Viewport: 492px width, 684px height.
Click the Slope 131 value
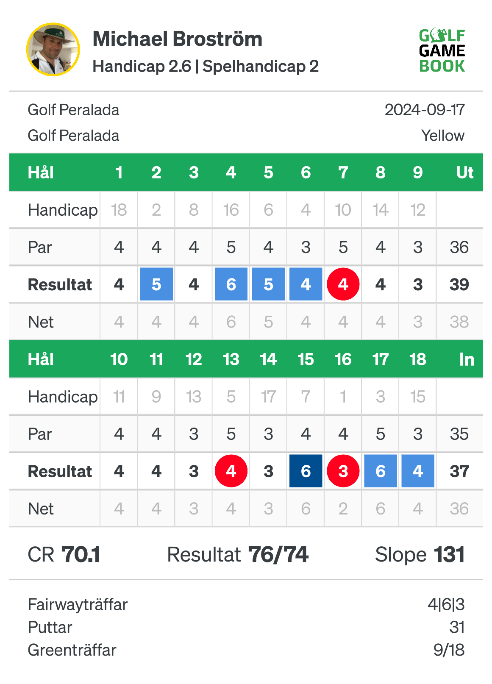point(420,554)
